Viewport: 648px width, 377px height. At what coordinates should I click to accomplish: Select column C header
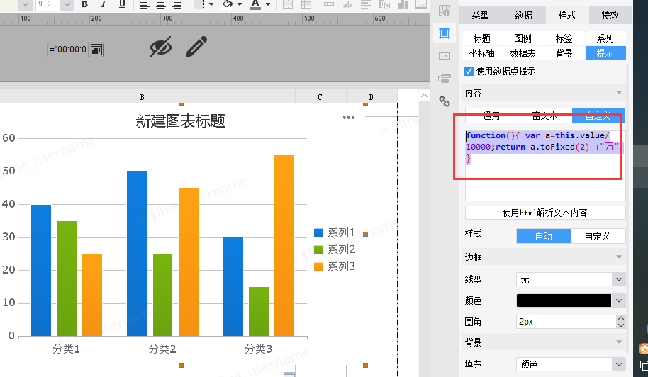320,97
